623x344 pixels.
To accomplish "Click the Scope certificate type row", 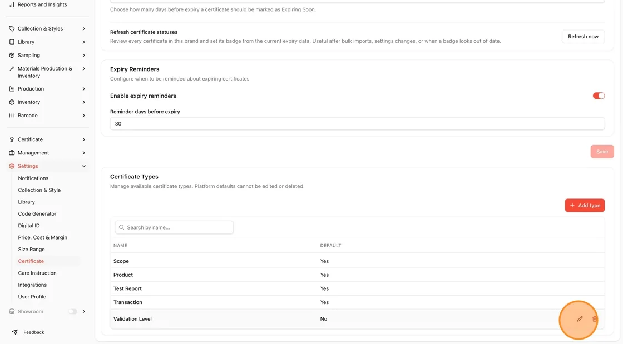I will (x=357, y=261).
